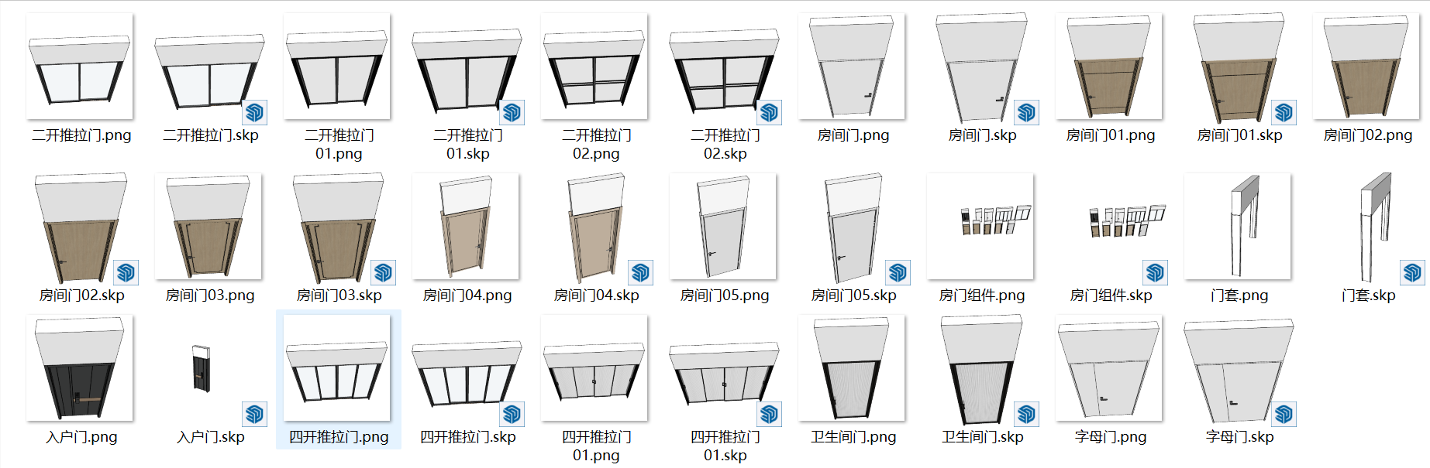Select the 门套.skp file icon
The width and height of the screenshot is (1430, 468).
(x=1368, y=228)
